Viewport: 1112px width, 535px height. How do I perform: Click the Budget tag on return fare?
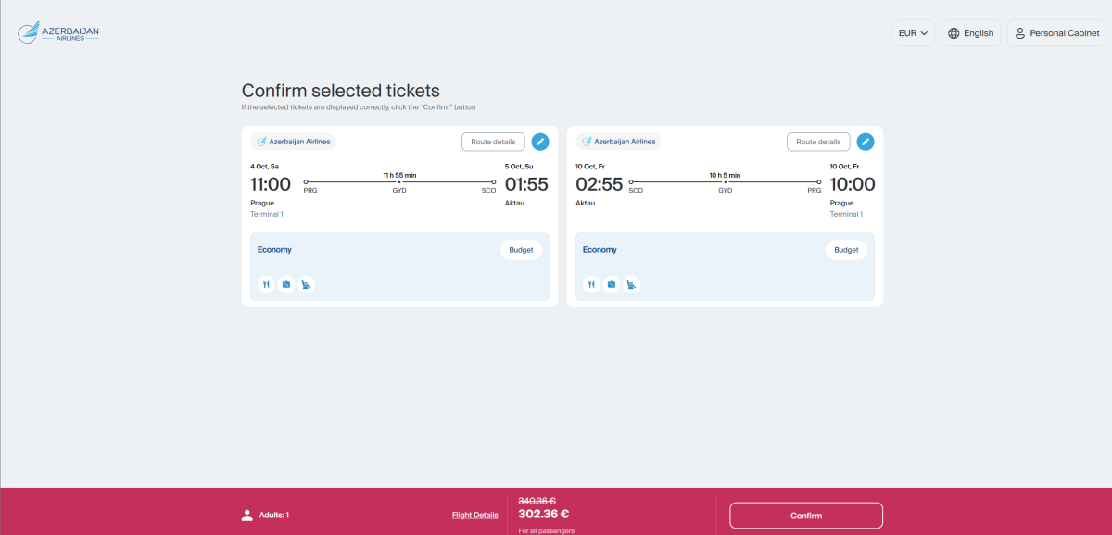click(846, 250)
